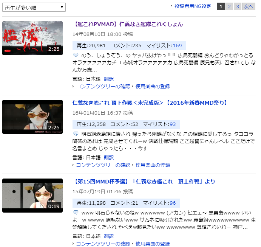Open the 再生が多い順 sort dropdown

[34, 7]
